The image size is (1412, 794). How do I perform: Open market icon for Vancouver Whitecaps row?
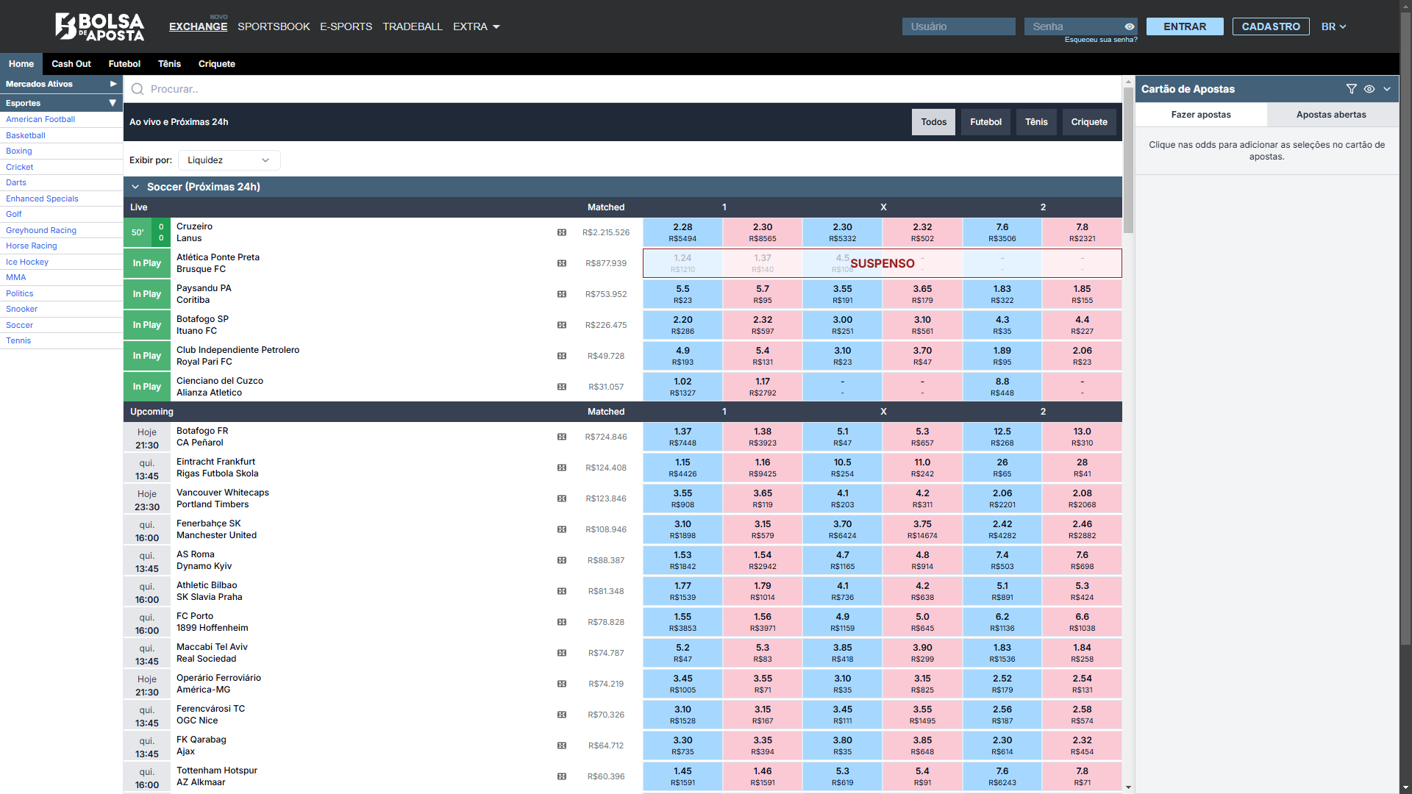point(562,498)
